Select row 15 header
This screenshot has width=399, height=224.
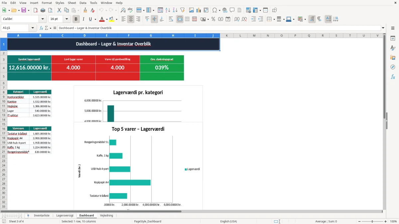click(3, 124)
